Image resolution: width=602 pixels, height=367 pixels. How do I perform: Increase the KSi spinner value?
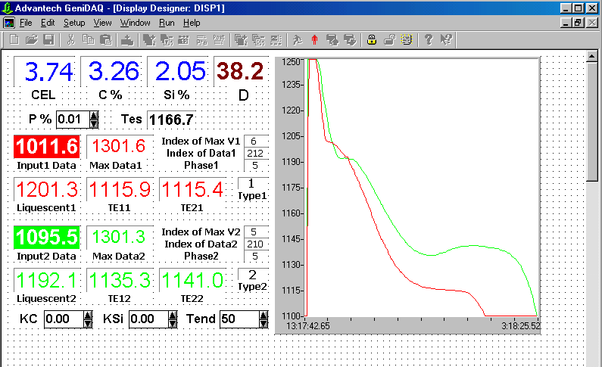(173, 316)
